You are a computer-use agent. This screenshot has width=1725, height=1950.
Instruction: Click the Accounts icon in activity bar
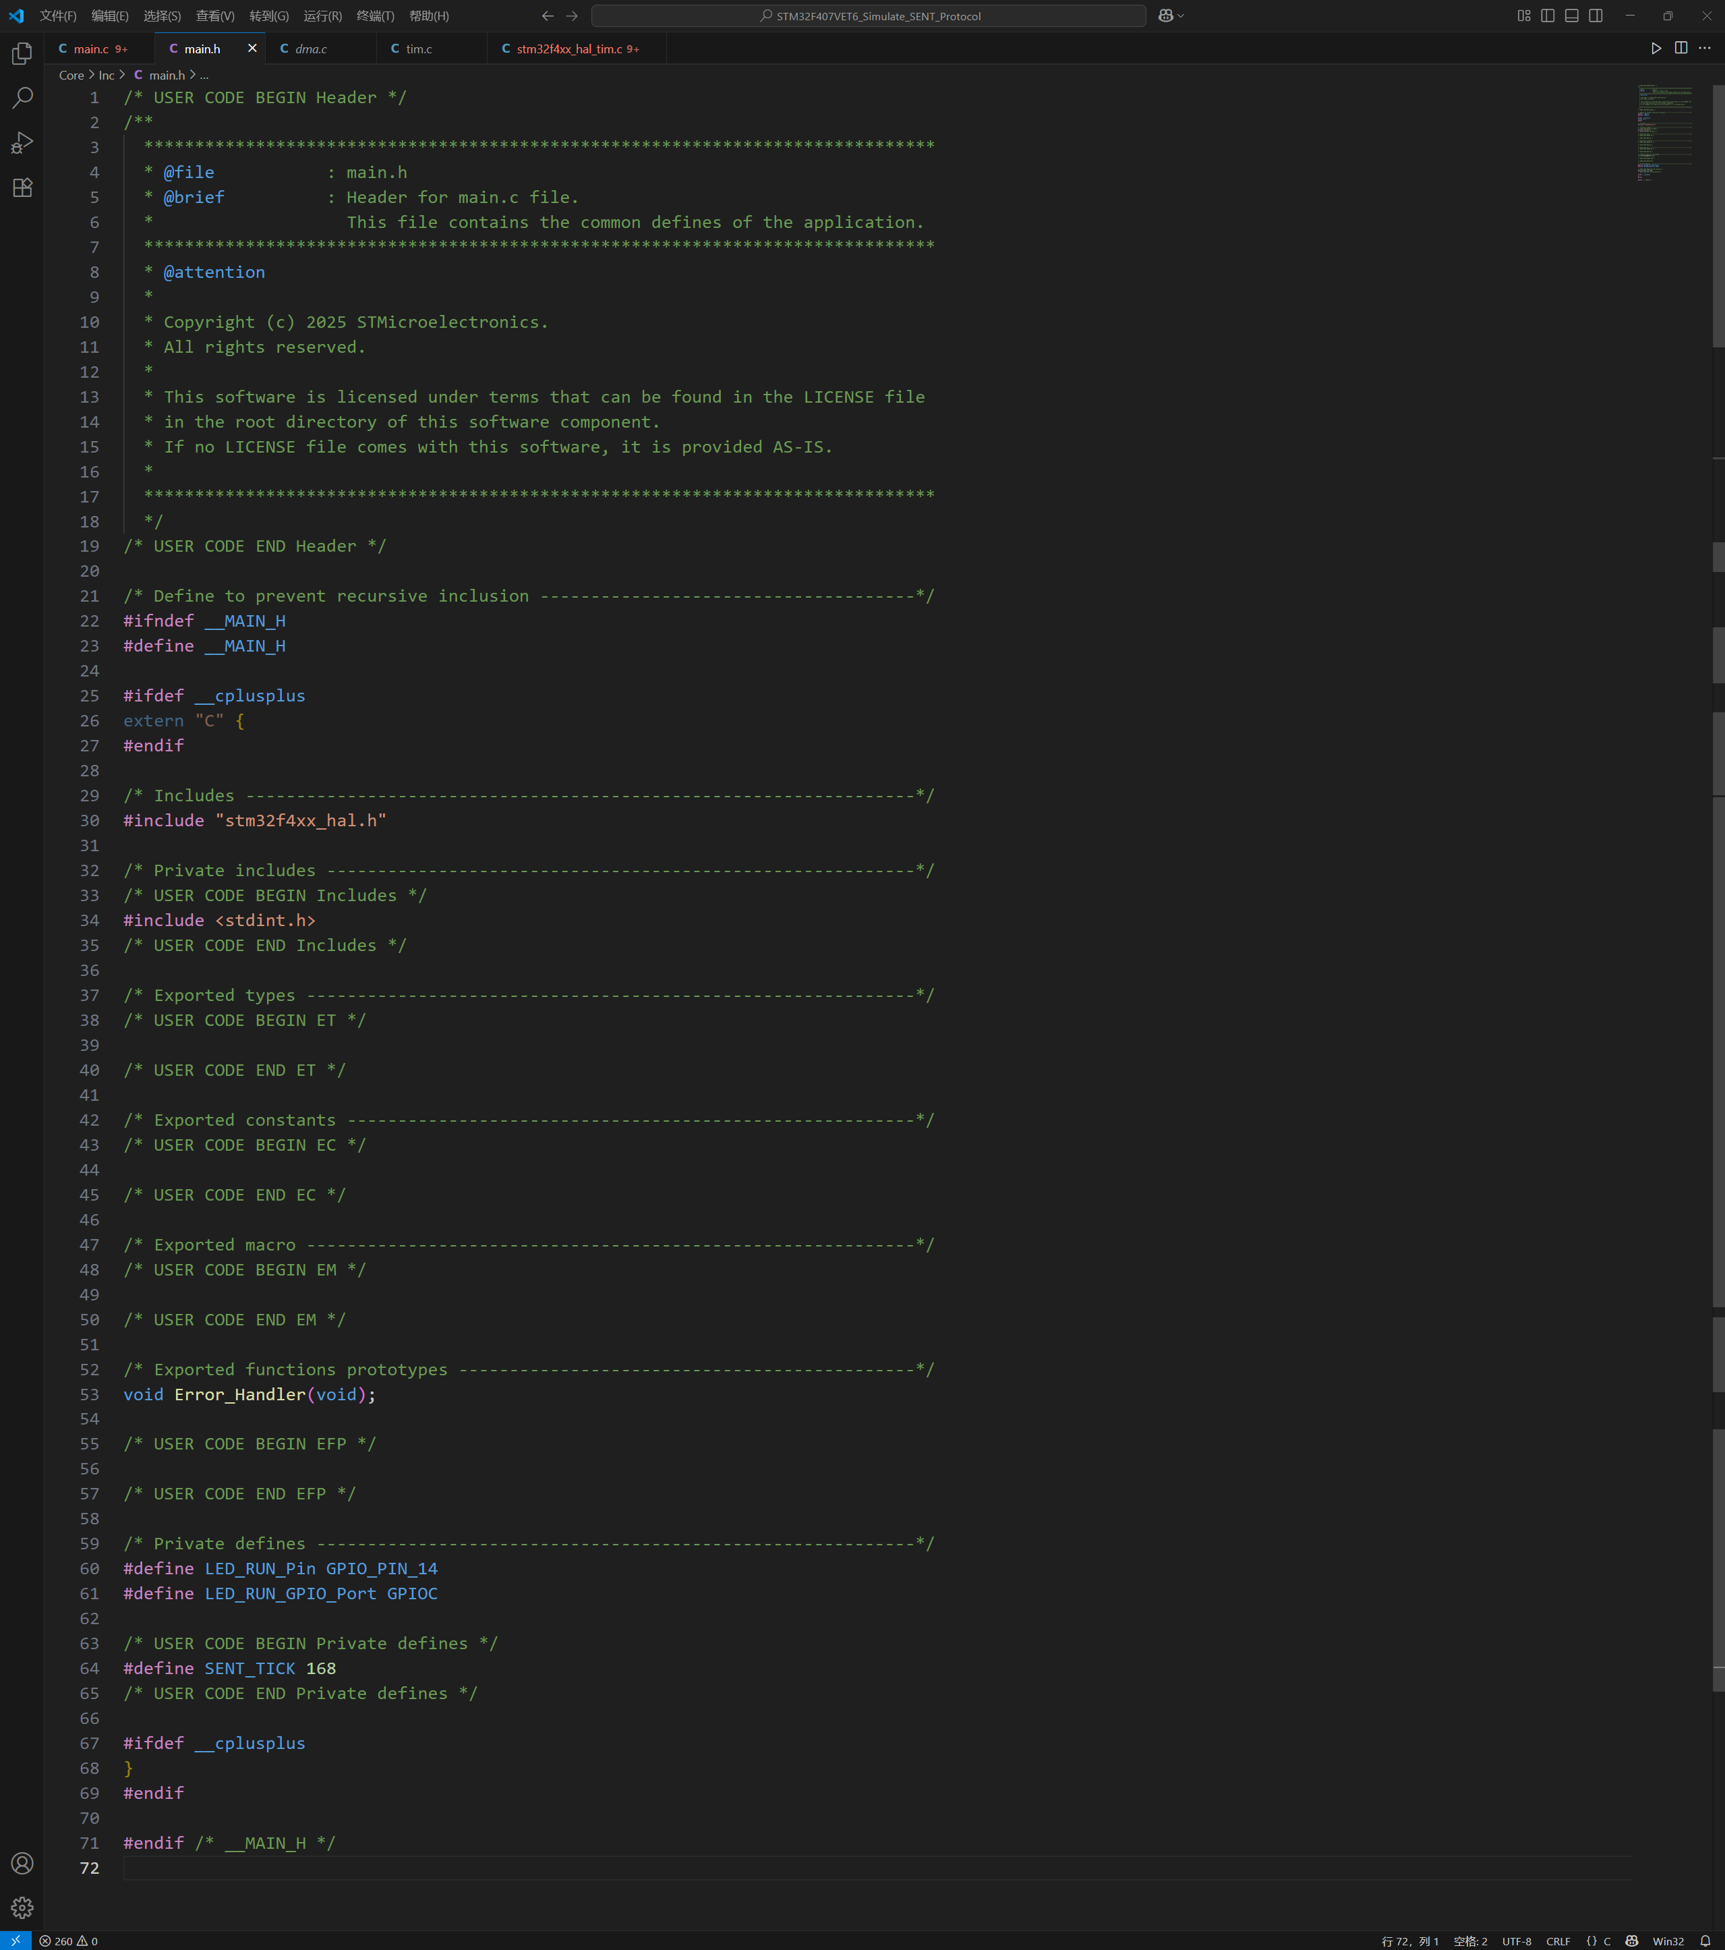pyautogui.click(x=22, y=1863)
